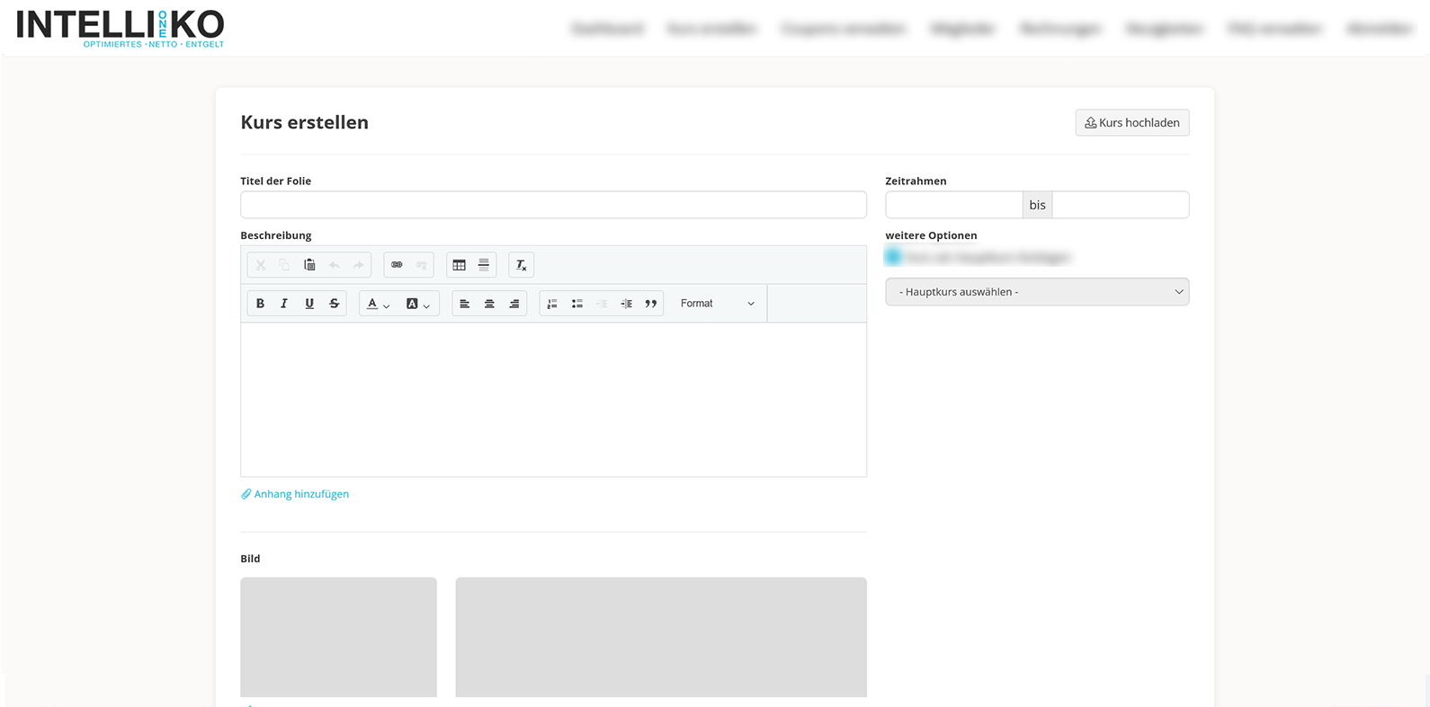The height and width of the screenshot is (707, 1430).
Task: Insert a numbered list
Action: (552, 304)
